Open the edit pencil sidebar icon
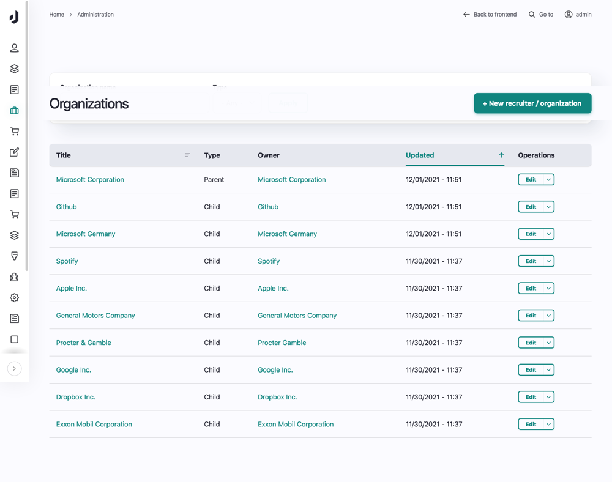Viewport: 612px width, 482px height. (x=15, y=152)
